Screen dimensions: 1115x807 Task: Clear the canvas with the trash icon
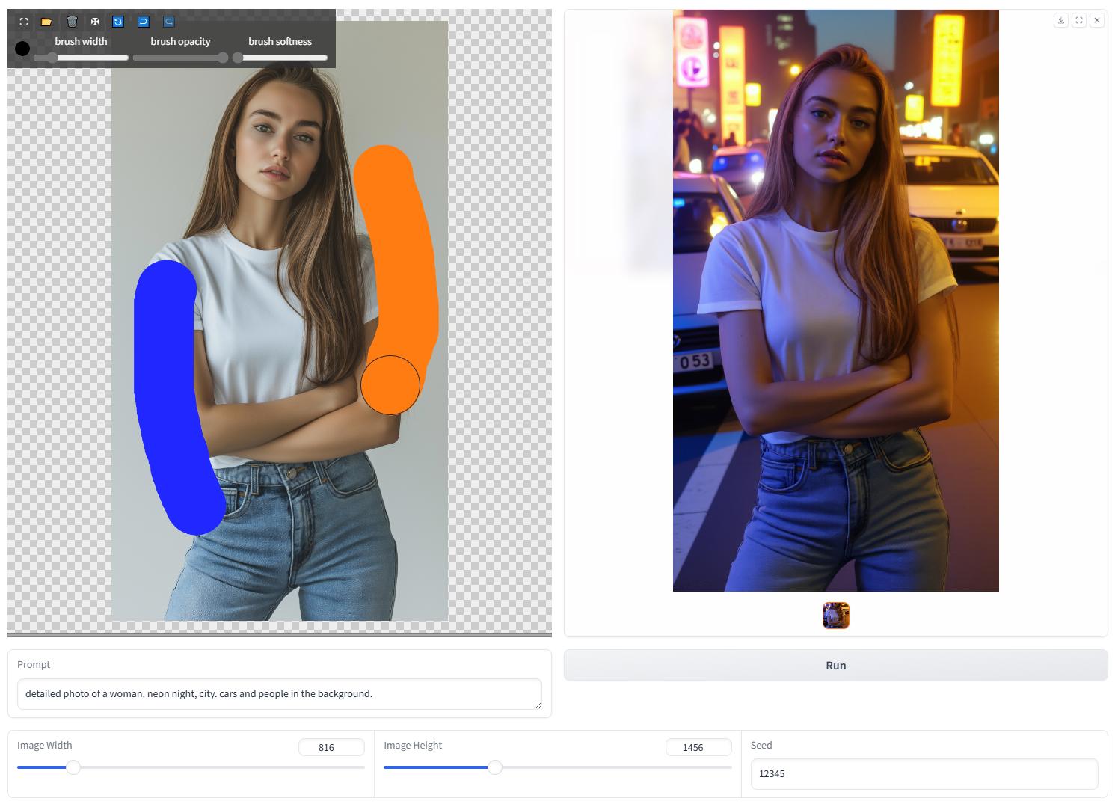click(x=72, y=22)
